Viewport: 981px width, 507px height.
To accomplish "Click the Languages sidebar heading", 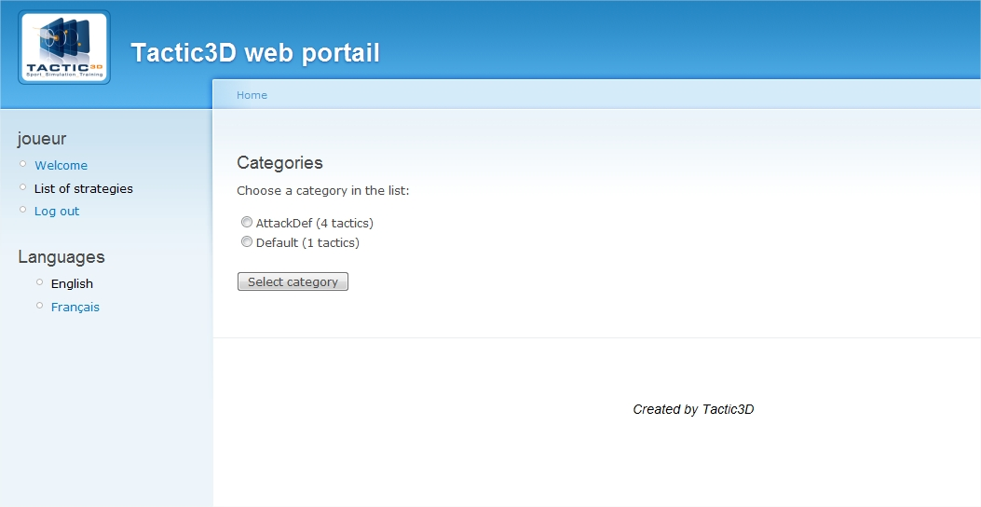I will coord(61,257).
